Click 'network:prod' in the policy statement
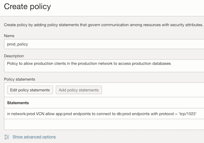Screen dimensions: 204x143 (23, 114)
